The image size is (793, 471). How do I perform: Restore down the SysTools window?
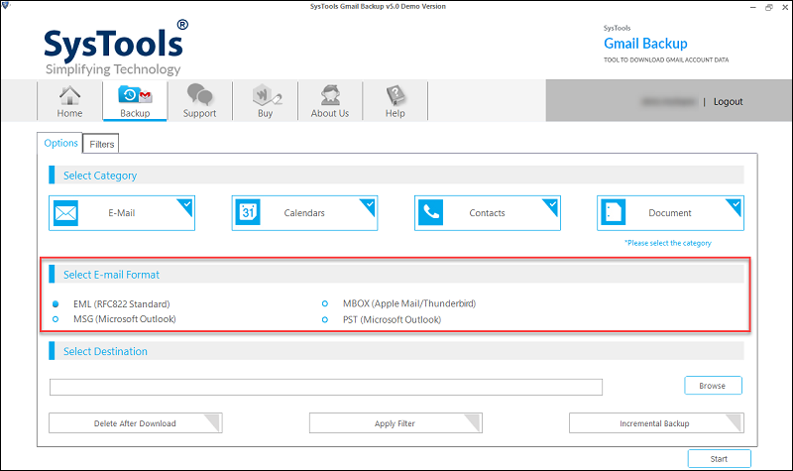(769, 7)
